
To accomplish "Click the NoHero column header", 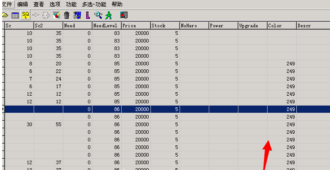I will coord(194,25).
